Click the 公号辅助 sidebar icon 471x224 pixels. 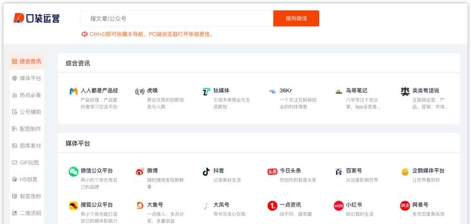coord(14,112)
